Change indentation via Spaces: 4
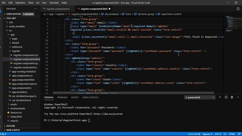242x136 pixels. coord(207,134)
